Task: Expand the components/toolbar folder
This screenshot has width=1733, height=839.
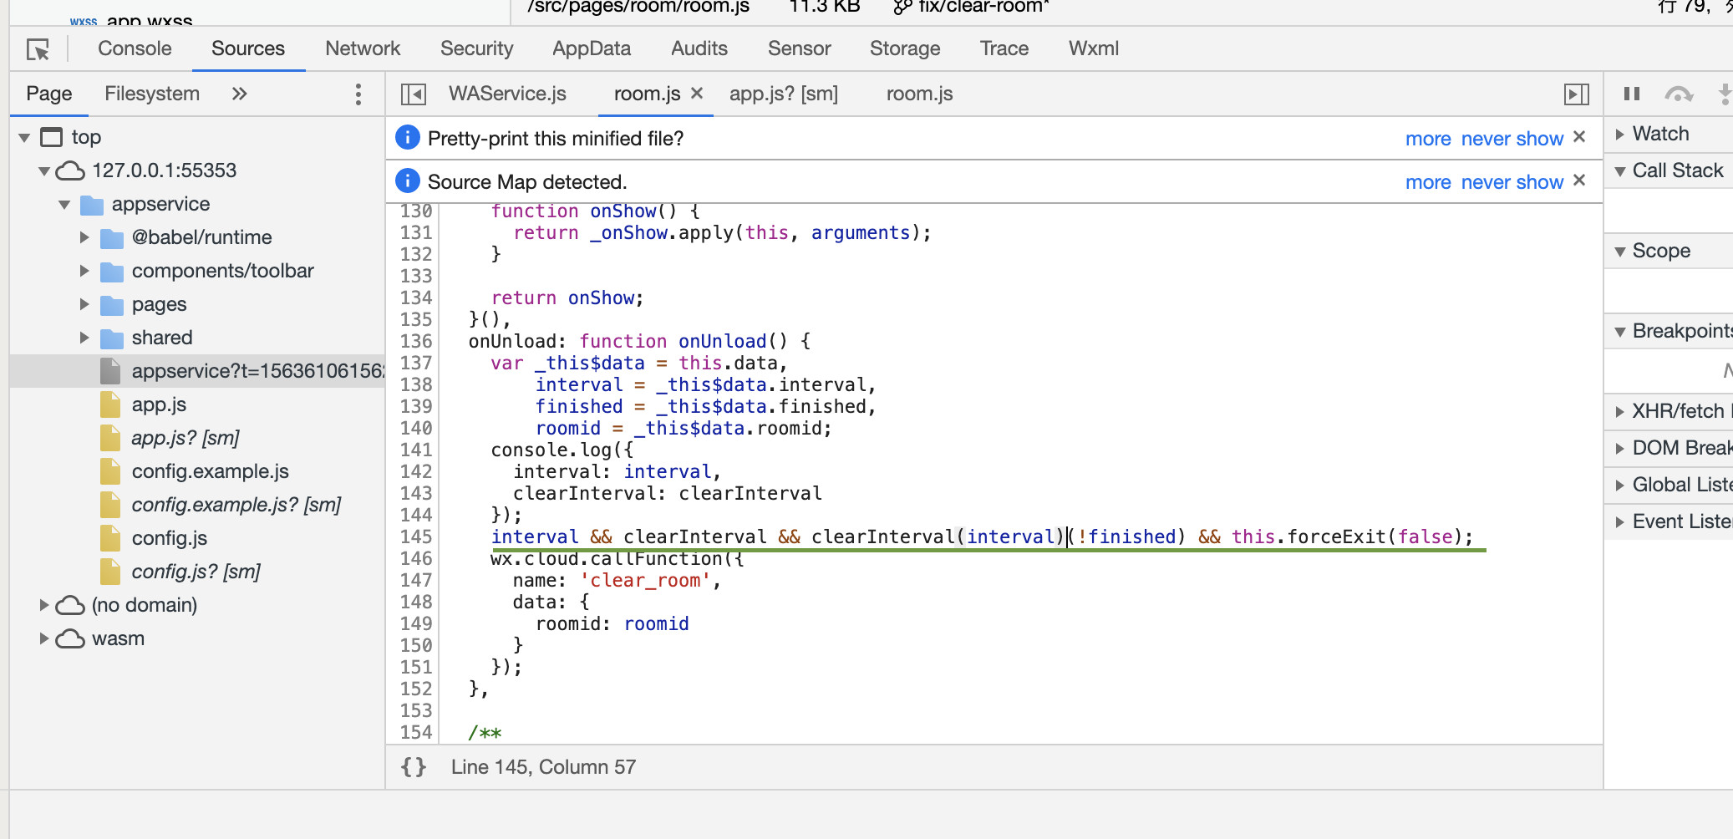Action: [84, 271]
